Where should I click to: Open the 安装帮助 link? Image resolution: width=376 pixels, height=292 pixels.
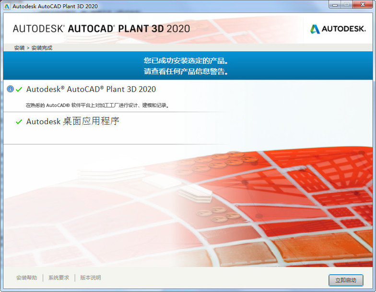(x=27, y=278)
